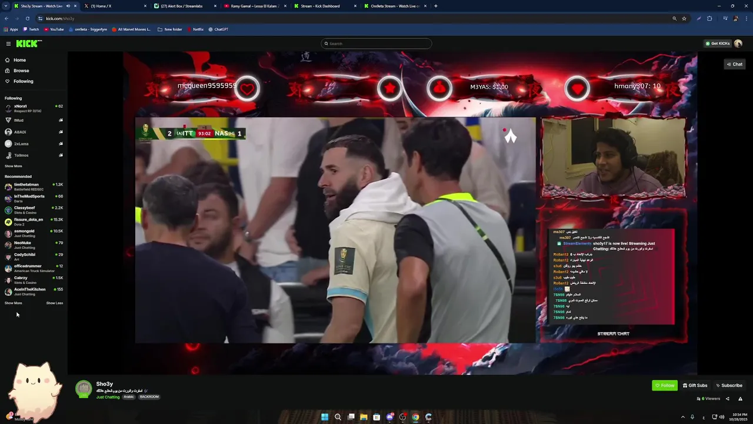Open File Explorer from taskbar

[x=364, y=417]
